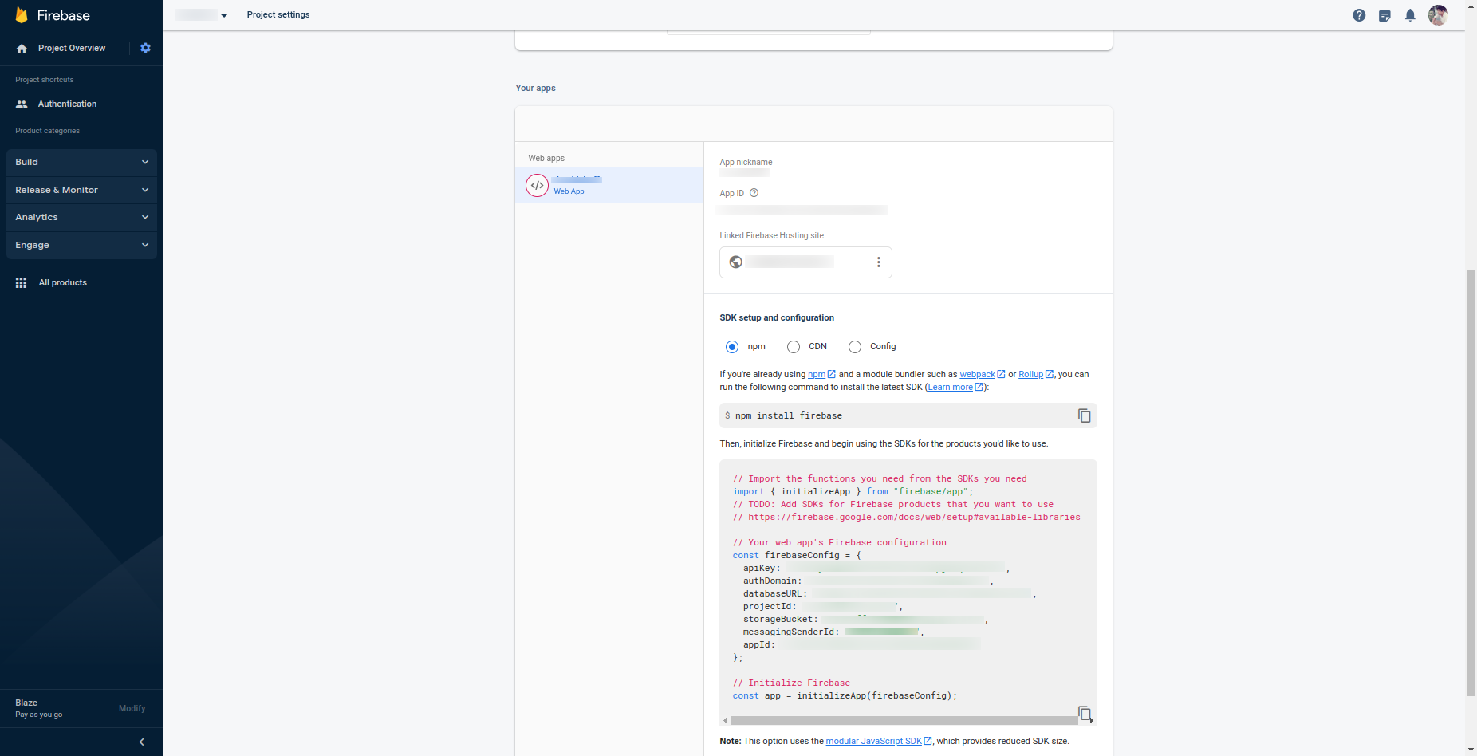The height and width of the screenshot is (756, 1477).
Task: Click the npm install firebase command text
Action: point(789,416)
